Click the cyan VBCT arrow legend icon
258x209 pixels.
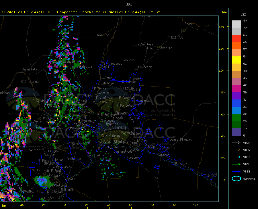(236, 157)
